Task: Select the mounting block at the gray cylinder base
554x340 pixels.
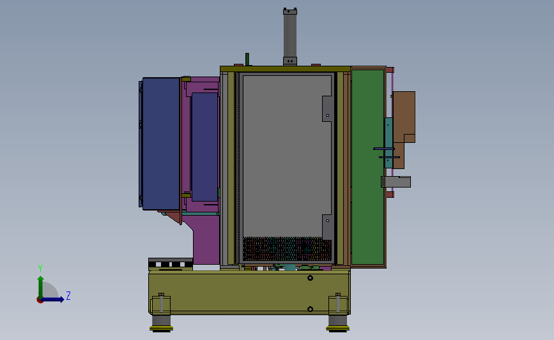Action: point(289,61)
